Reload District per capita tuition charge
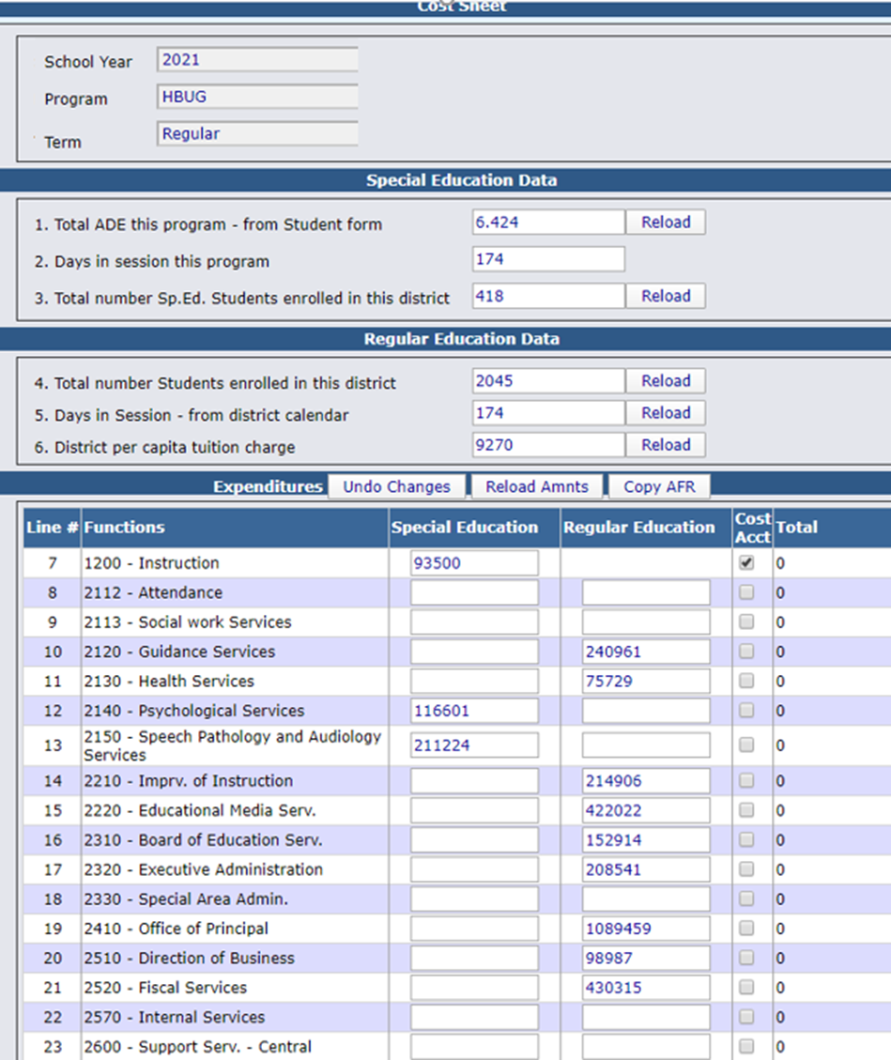The height and width of the screenshot is (1060, 891). coord(666,445)
